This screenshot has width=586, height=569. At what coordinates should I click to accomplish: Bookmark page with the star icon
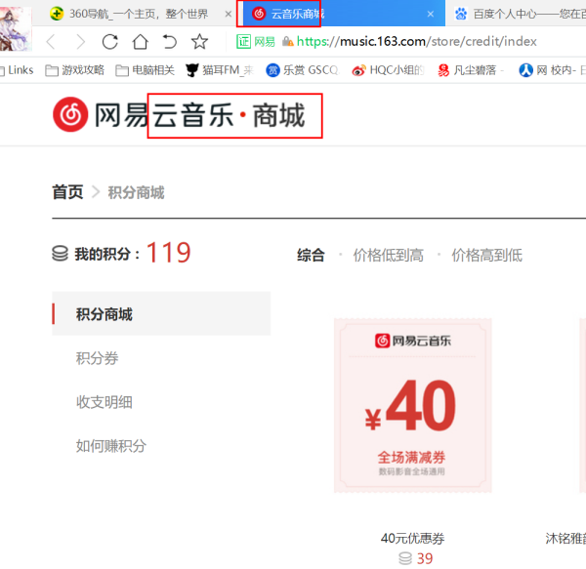coord(199,42)
